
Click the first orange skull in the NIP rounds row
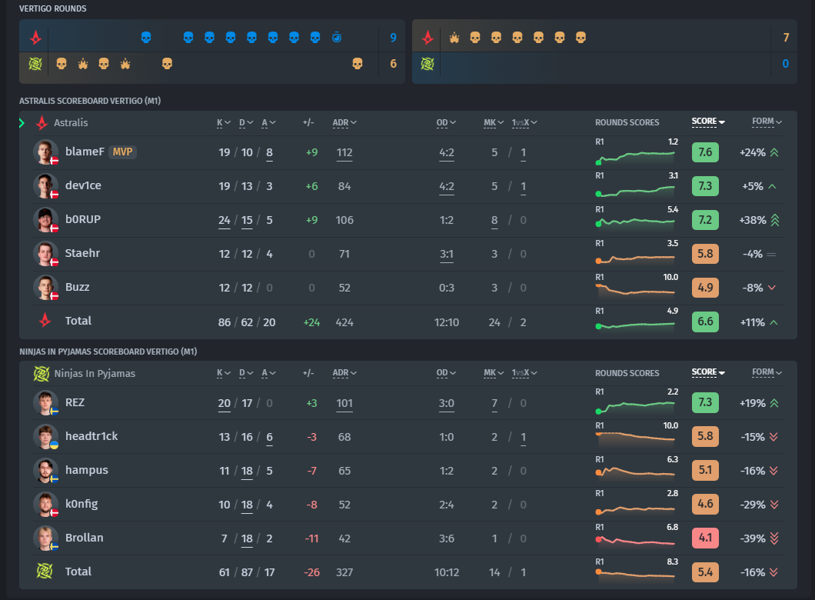click(62, 64)
